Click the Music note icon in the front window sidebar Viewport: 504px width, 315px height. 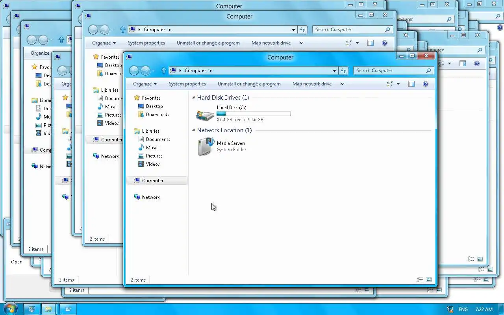click(141, 148)
